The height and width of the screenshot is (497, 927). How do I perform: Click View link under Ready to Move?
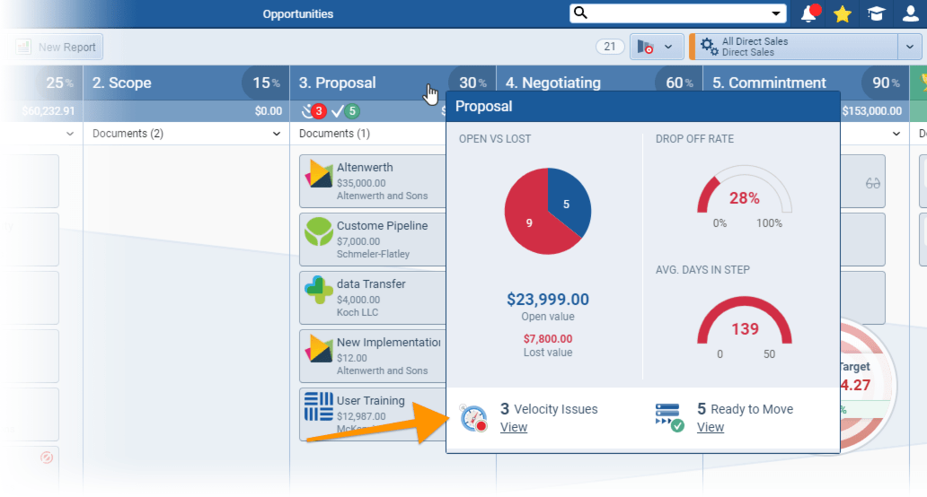tap(711, 427)
